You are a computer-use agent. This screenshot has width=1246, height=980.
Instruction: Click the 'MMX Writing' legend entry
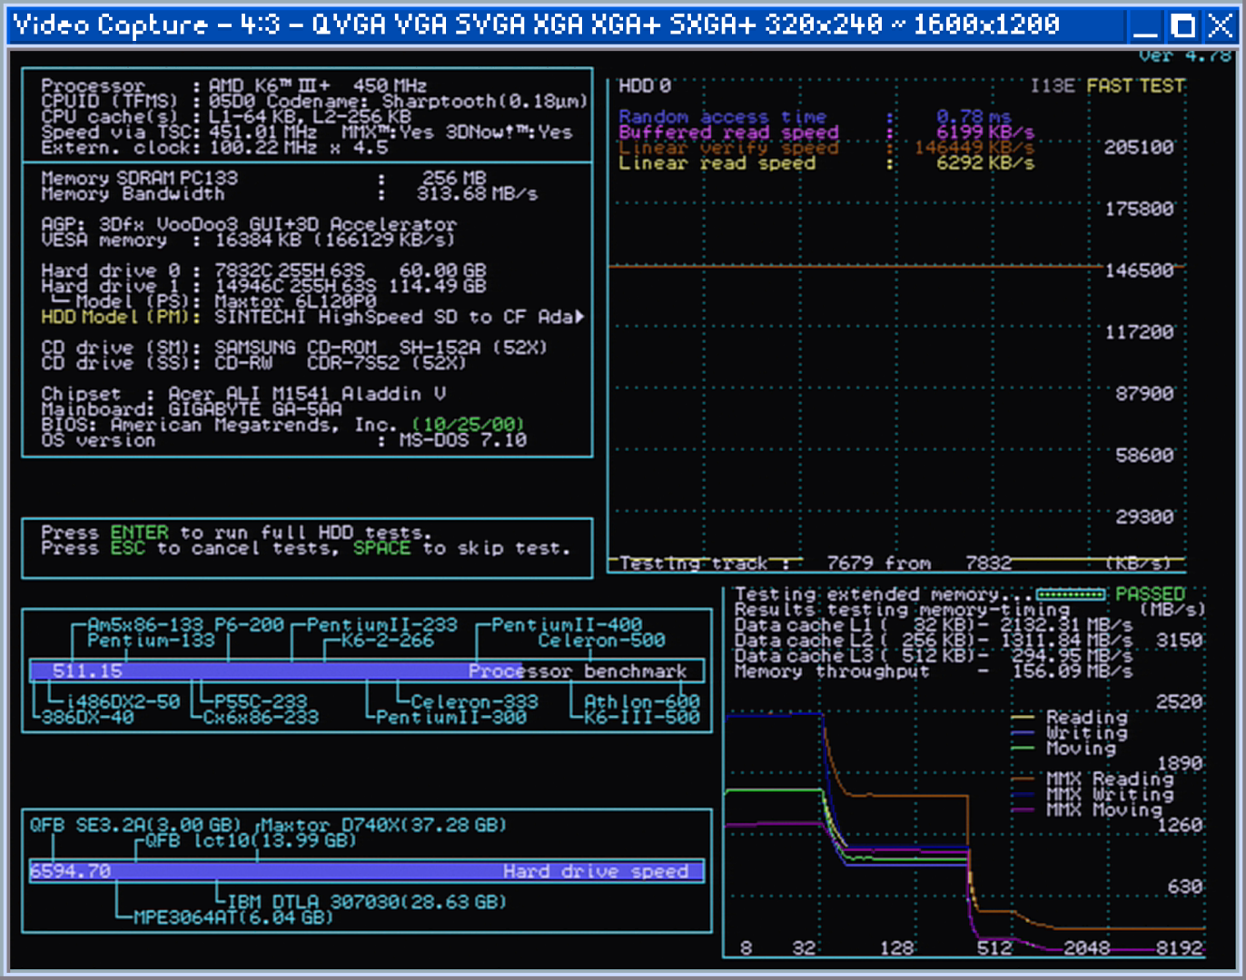tap(1093, 794)
